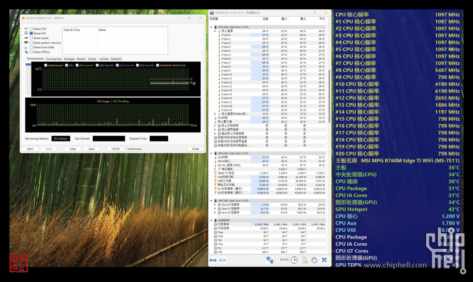This screenshot has width=473, height=282.
Task: Enable the Stress CPU checkbox
Action: tap(31, 28)
